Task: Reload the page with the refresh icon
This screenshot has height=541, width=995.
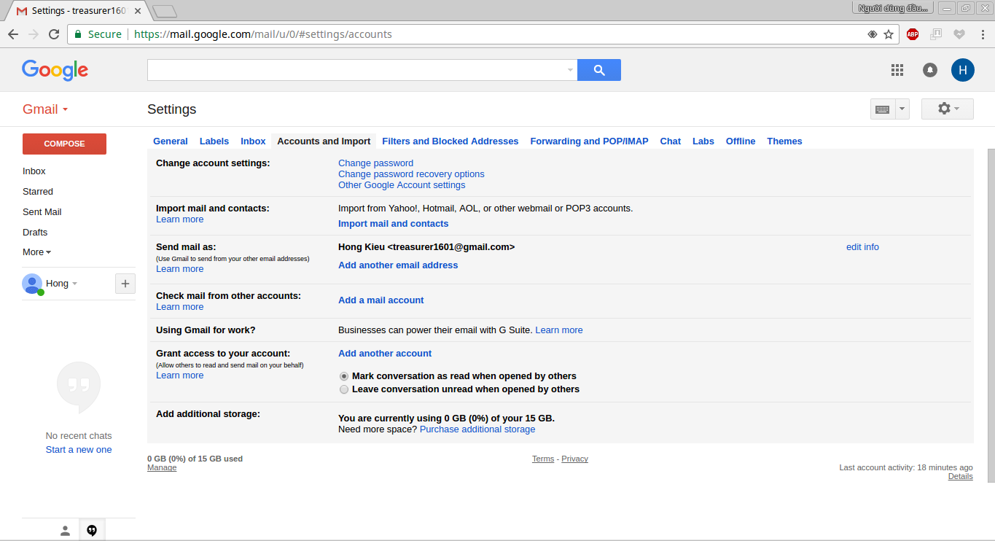Action: [54, 34]
